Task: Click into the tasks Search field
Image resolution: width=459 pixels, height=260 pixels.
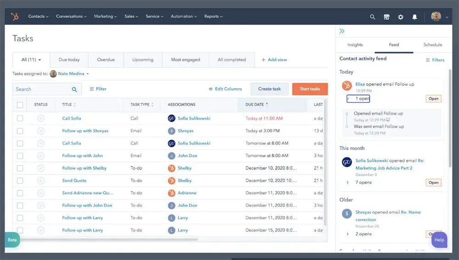Action: [42, 89]
